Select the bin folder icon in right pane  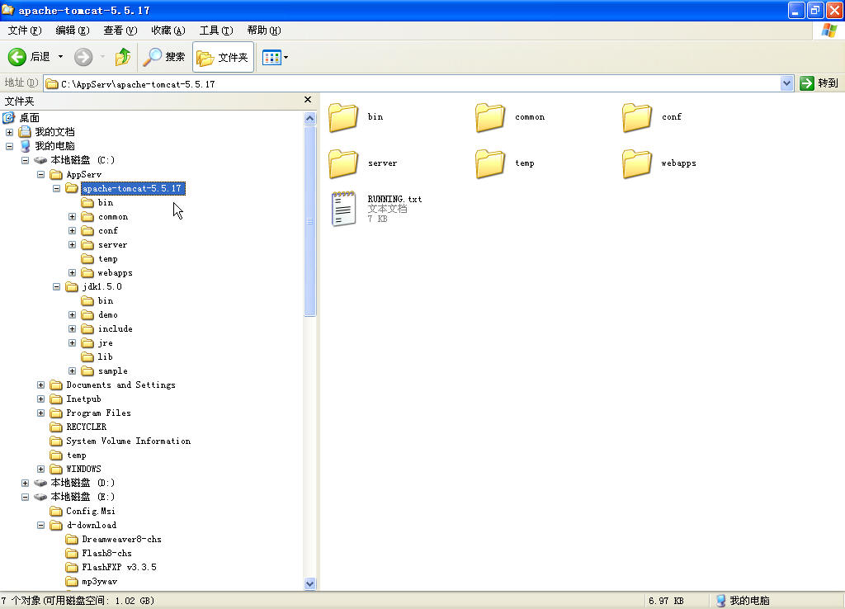point(343,117)
